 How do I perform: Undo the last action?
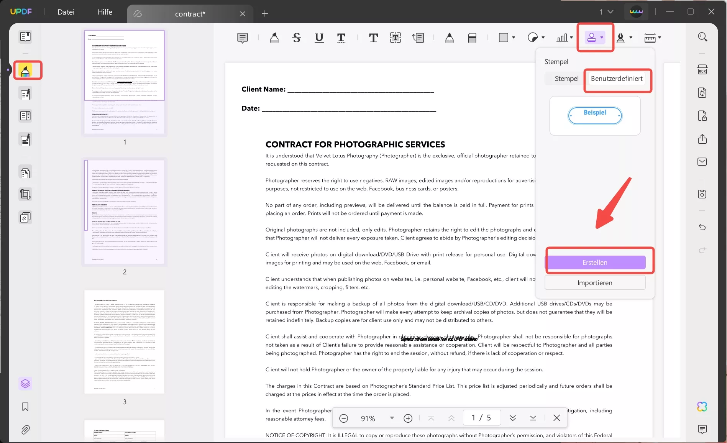pos(702,227)
